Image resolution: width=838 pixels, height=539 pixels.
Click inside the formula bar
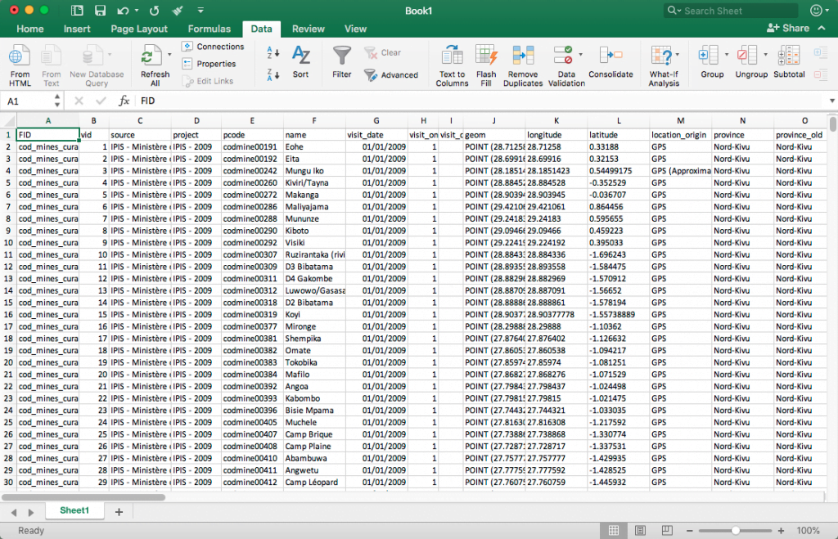[246, 101]
